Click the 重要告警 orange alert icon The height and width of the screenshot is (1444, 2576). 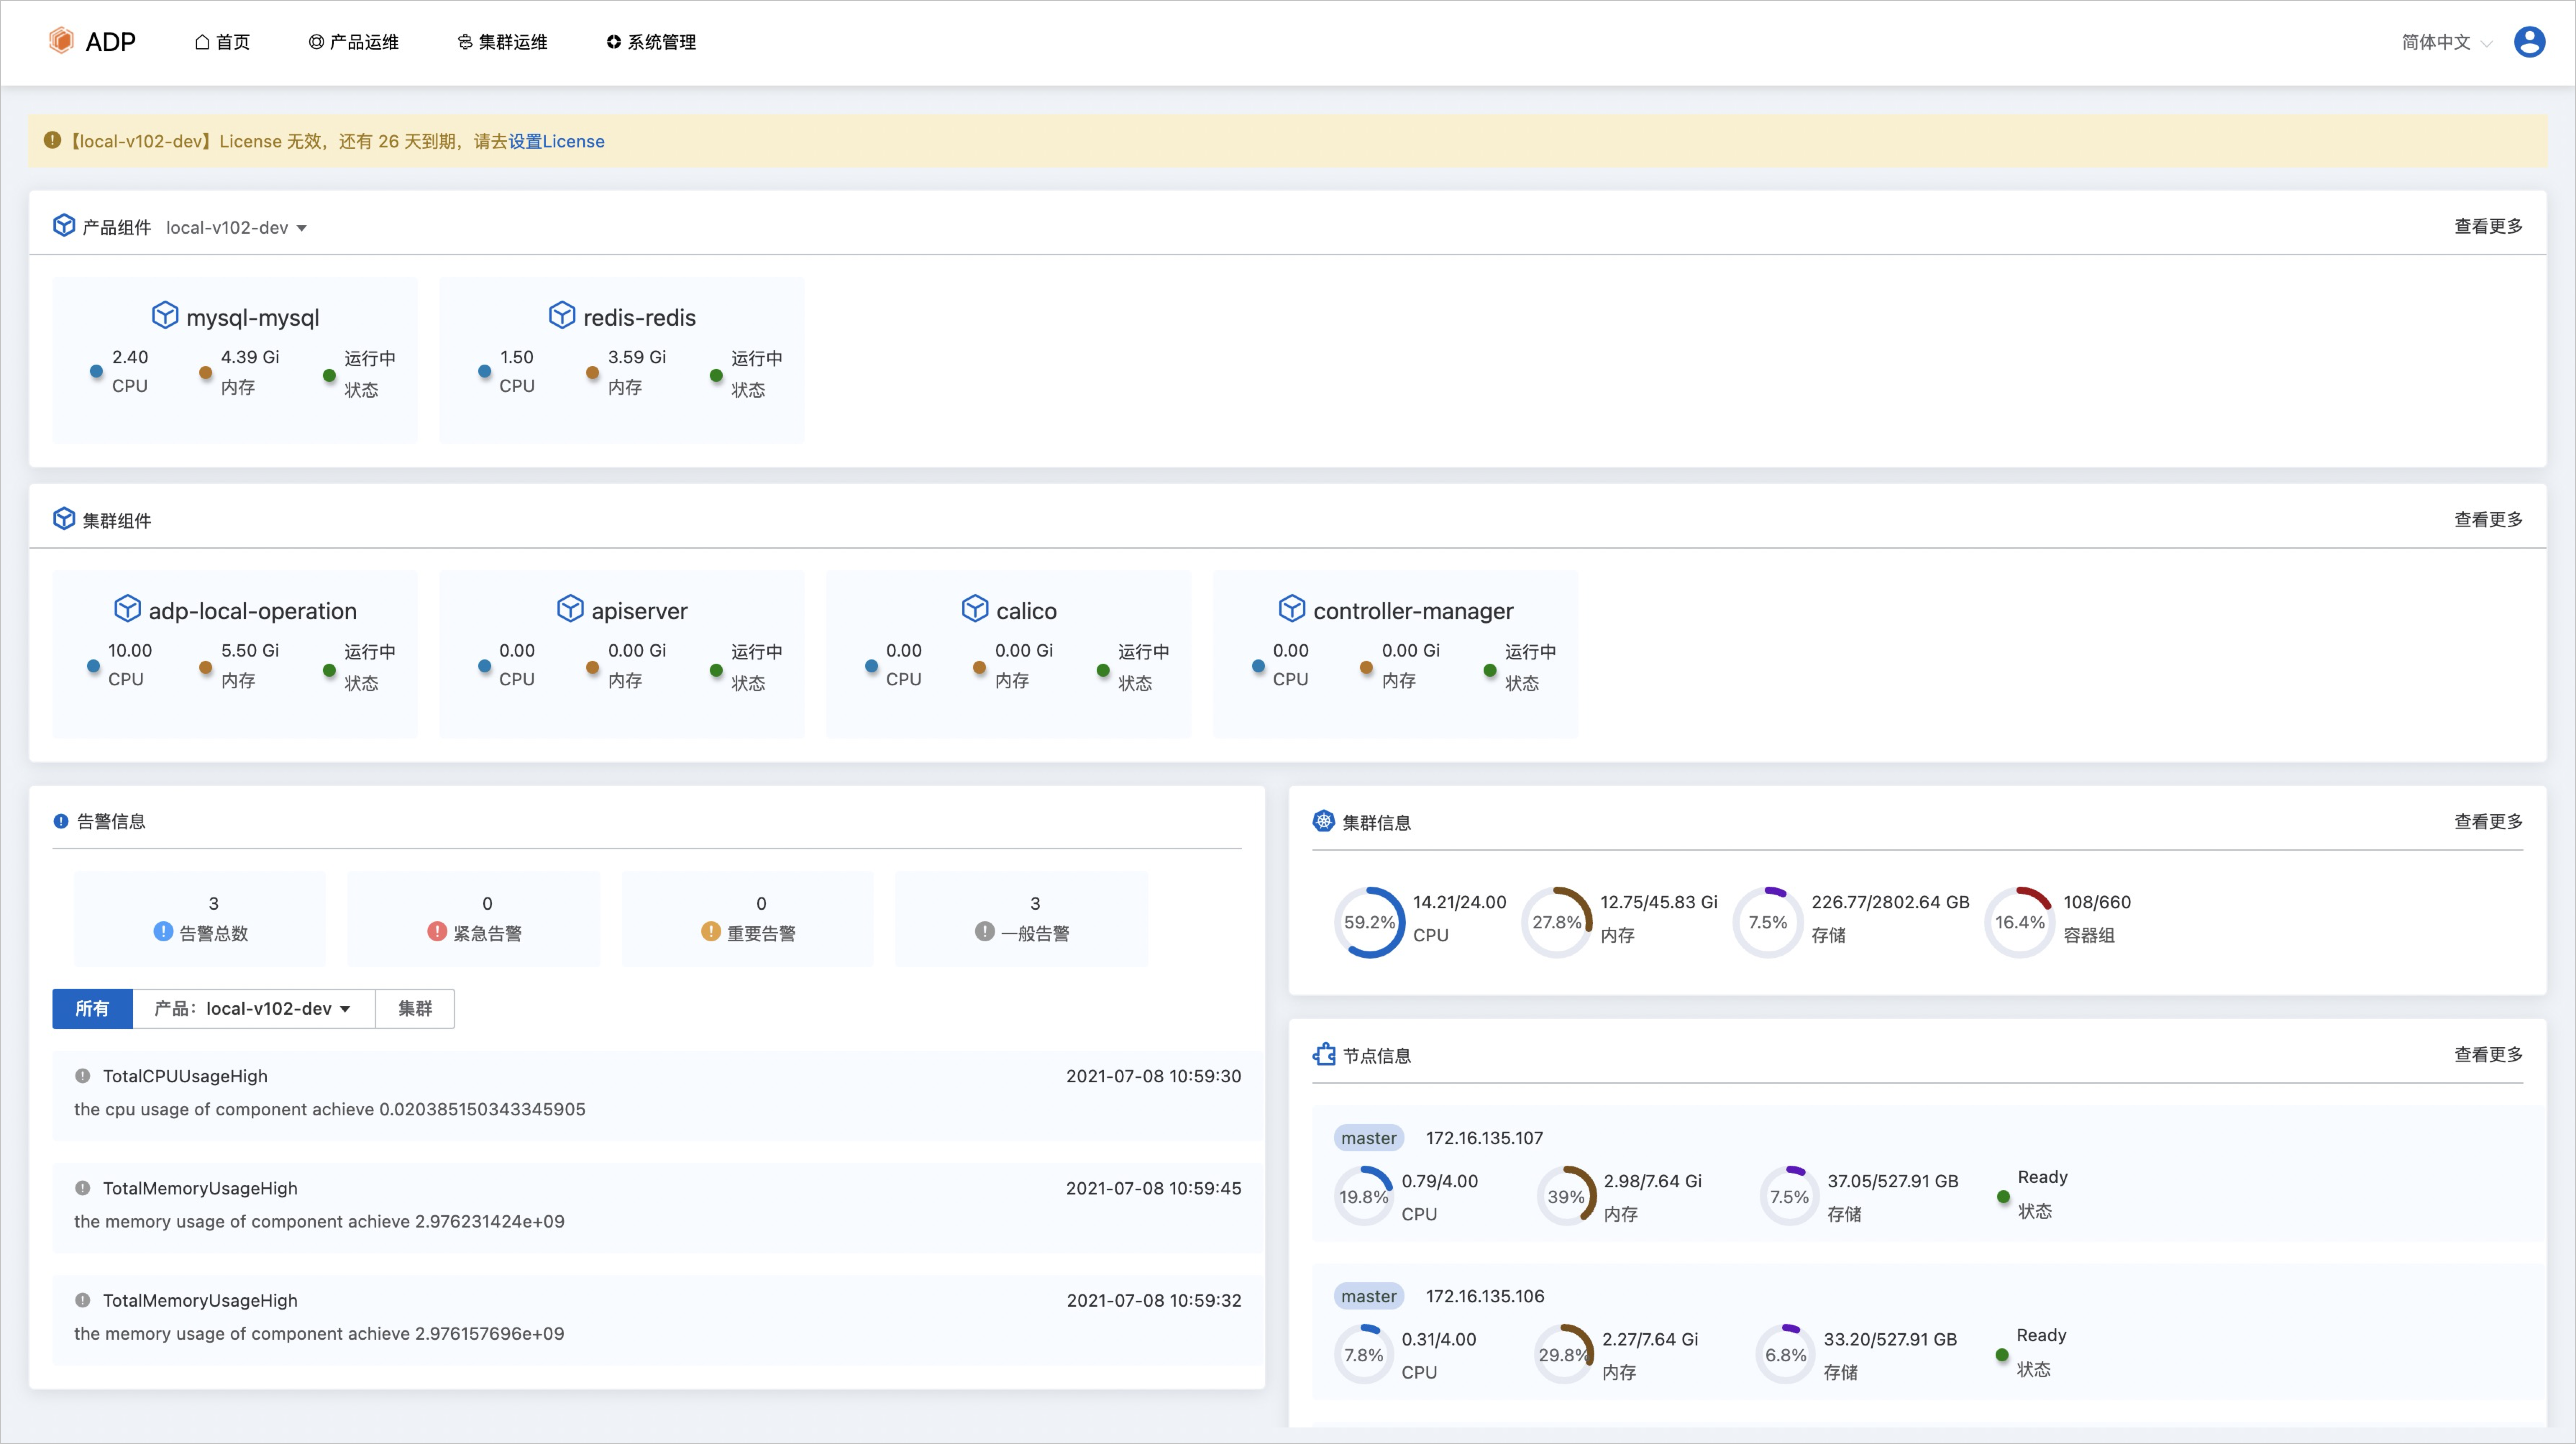coord(711,931)
